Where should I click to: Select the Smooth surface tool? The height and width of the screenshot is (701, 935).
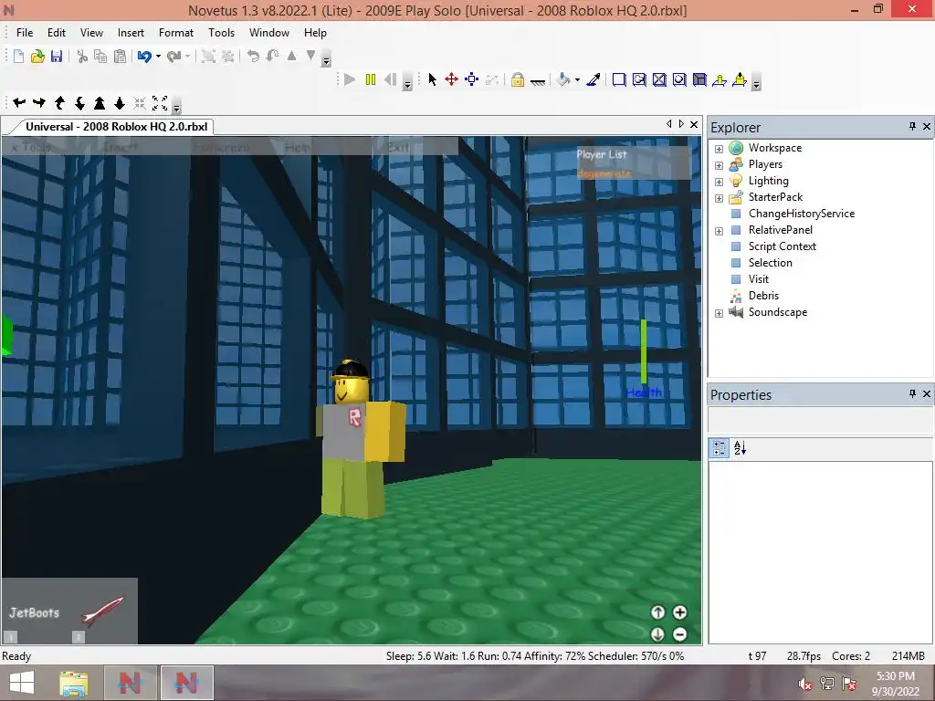[x=619, y=80]
